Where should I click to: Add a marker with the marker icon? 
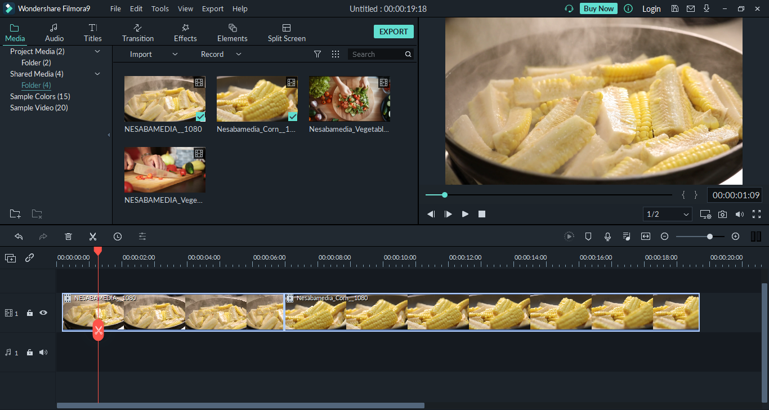[588, 237]
